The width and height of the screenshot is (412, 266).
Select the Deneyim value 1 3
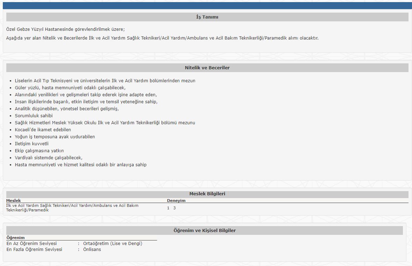(x=171, y=208)
